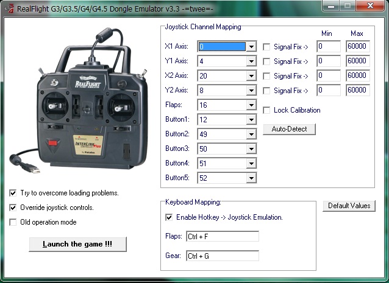Open the Button5 mapping dropdown
The image size is (389, 283).
(x=251, y=178)
